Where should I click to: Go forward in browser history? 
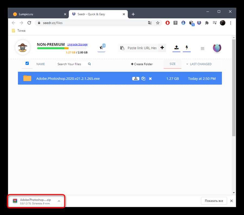click(21, 23)
